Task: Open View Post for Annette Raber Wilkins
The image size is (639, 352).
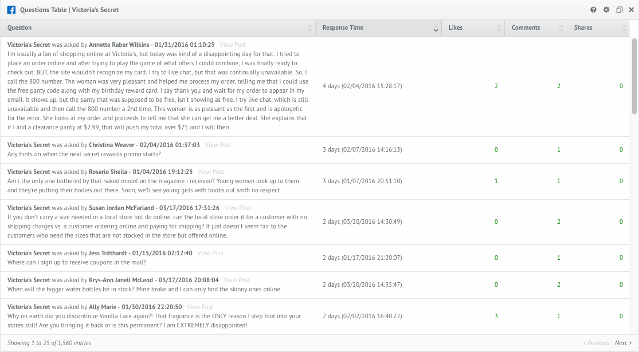Action: pos(233,45)
